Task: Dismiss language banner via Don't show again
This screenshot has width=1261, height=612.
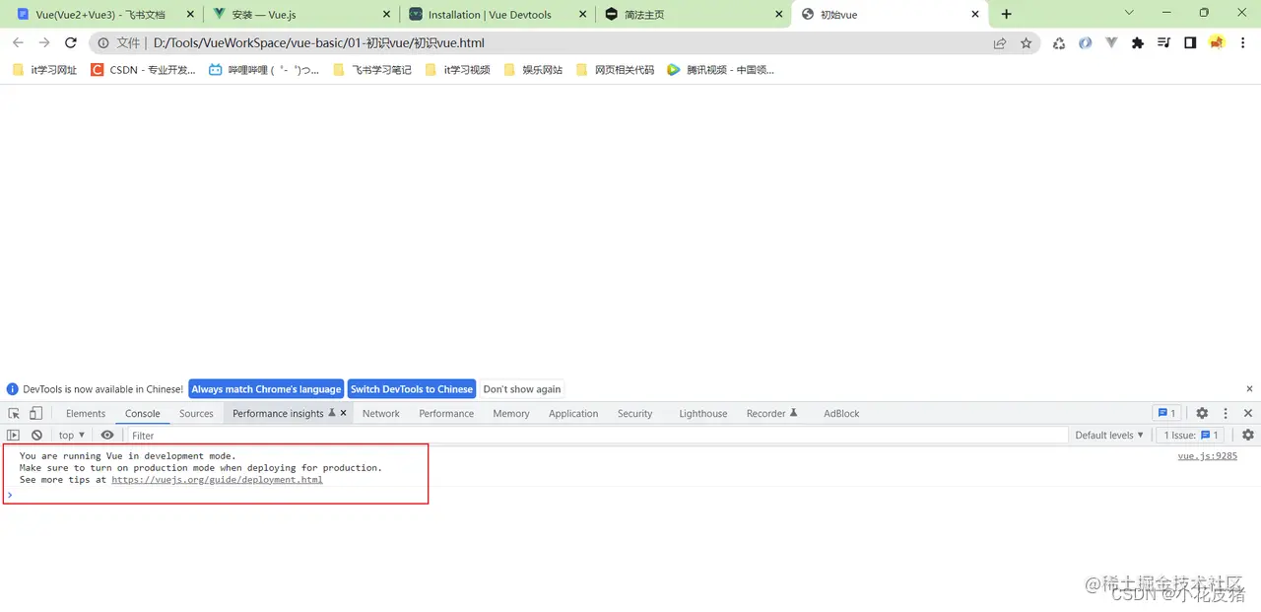Action: [x=521, y=388]
